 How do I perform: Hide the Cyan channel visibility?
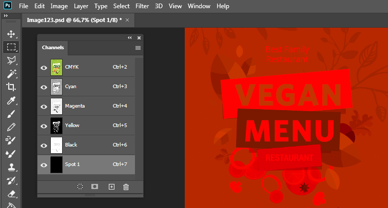[x=44, y=87]
